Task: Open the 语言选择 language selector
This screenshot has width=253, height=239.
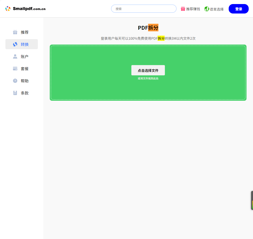Action: [x=214, y=9]
